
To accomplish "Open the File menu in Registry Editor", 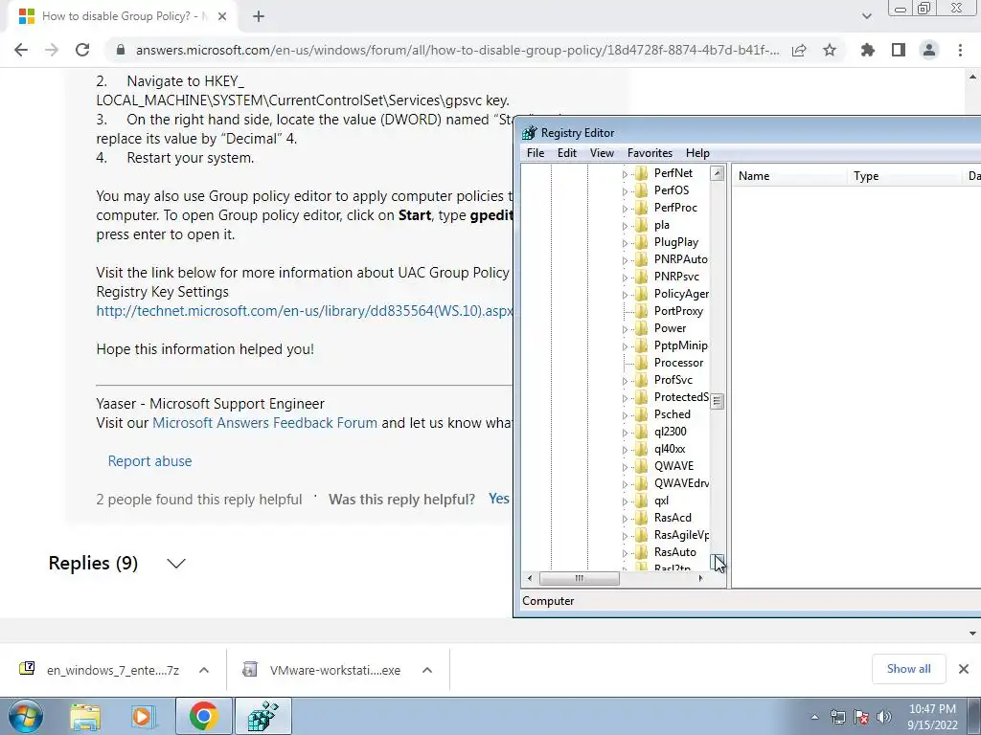I will [536, 153].
